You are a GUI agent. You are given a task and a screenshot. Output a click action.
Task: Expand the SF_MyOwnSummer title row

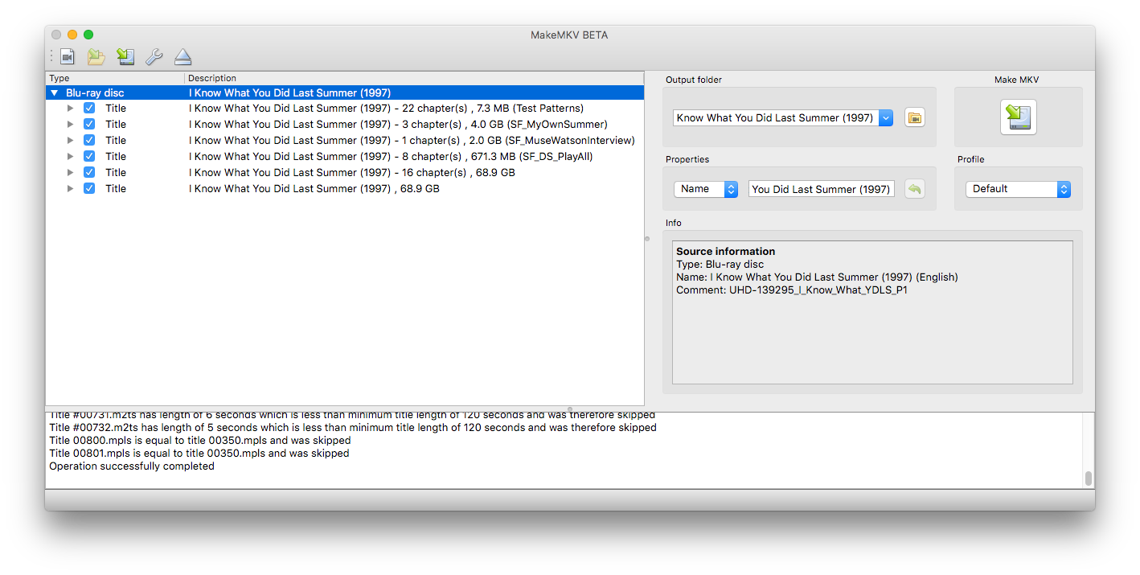[x=71, y=124]
